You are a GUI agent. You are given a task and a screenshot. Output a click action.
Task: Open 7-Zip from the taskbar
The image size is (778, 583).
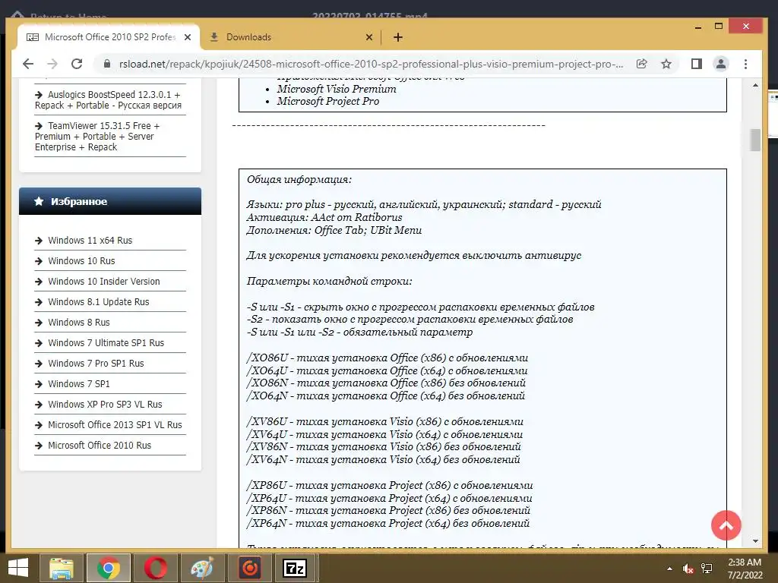[x=295, y=568]
